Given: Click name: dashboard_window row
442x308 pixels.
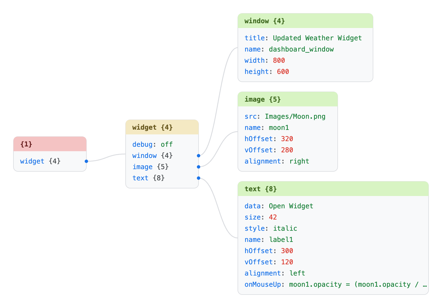Looking at the screenshot, I should (x=305, y=49).
